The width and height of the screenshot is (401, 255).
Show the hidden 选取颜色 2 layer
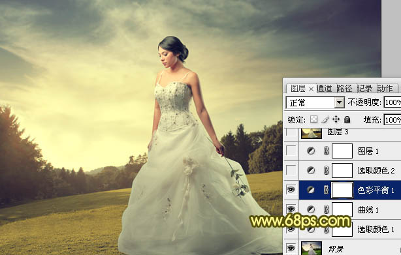(291, 170)
